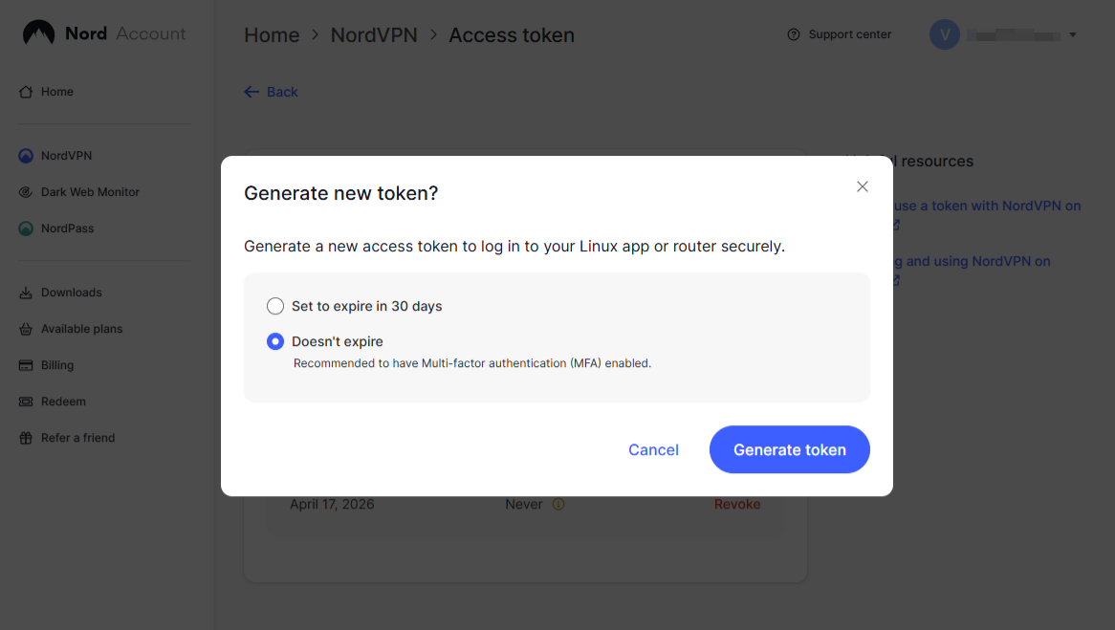Screen dimensions: 1115x630
Task: Cancel the token generation dialog
Action: click(653, 449)
